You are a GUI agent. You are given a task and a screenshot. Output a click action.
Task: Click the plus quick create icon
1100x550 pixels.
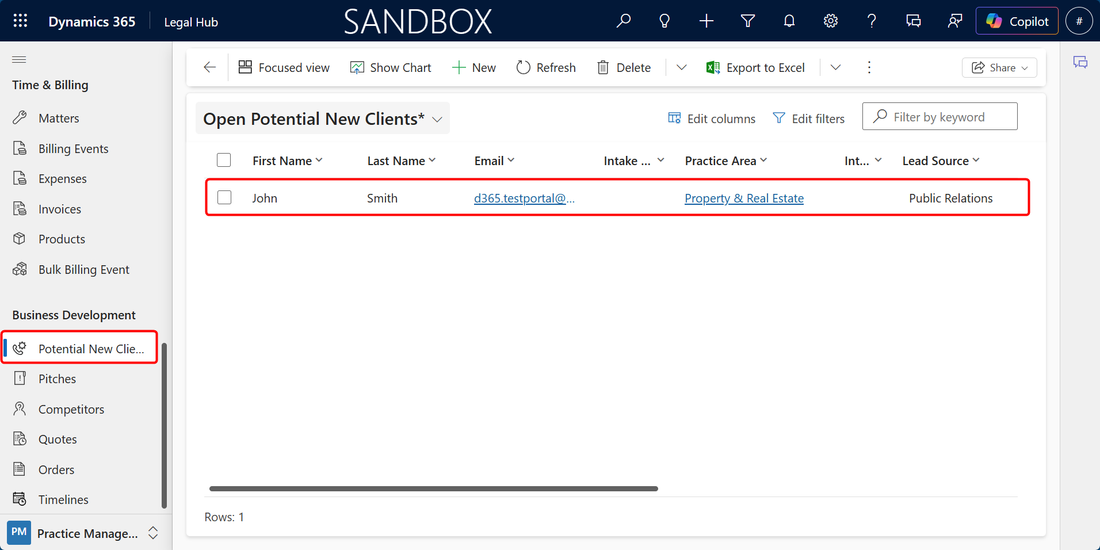[706, 21]
